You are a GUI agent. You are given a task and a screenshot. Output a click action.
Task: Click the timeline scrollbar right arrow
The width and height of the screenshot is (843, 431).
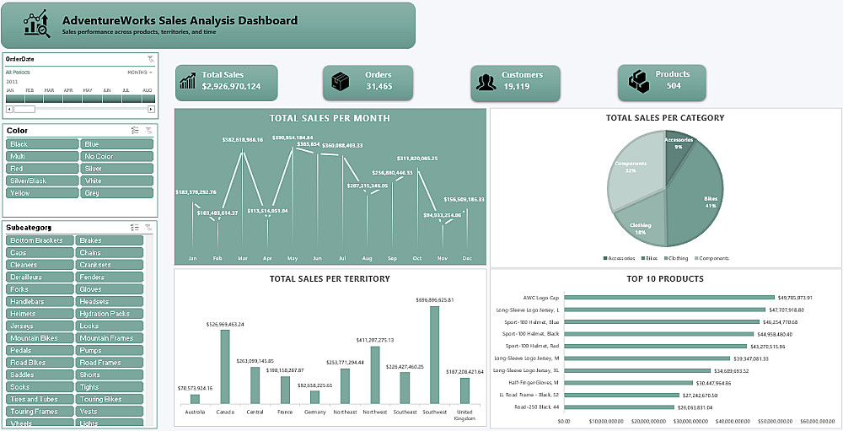151,109
